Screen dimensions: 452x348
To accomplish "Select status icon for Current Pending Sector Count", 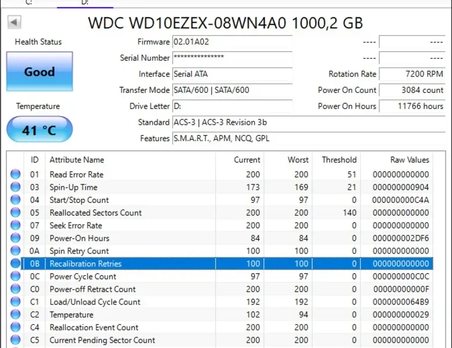I will (16, 340).
